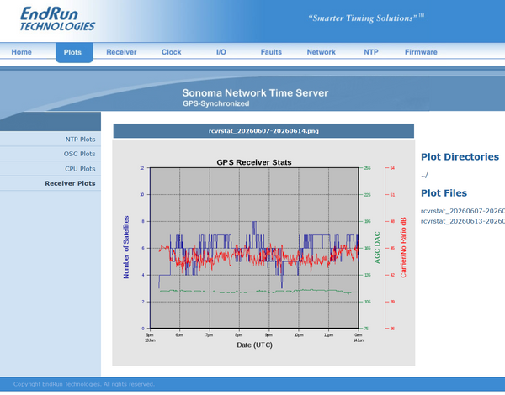
Task: Click the Carrier/No Ratio dB axis label
Action: 403,248
